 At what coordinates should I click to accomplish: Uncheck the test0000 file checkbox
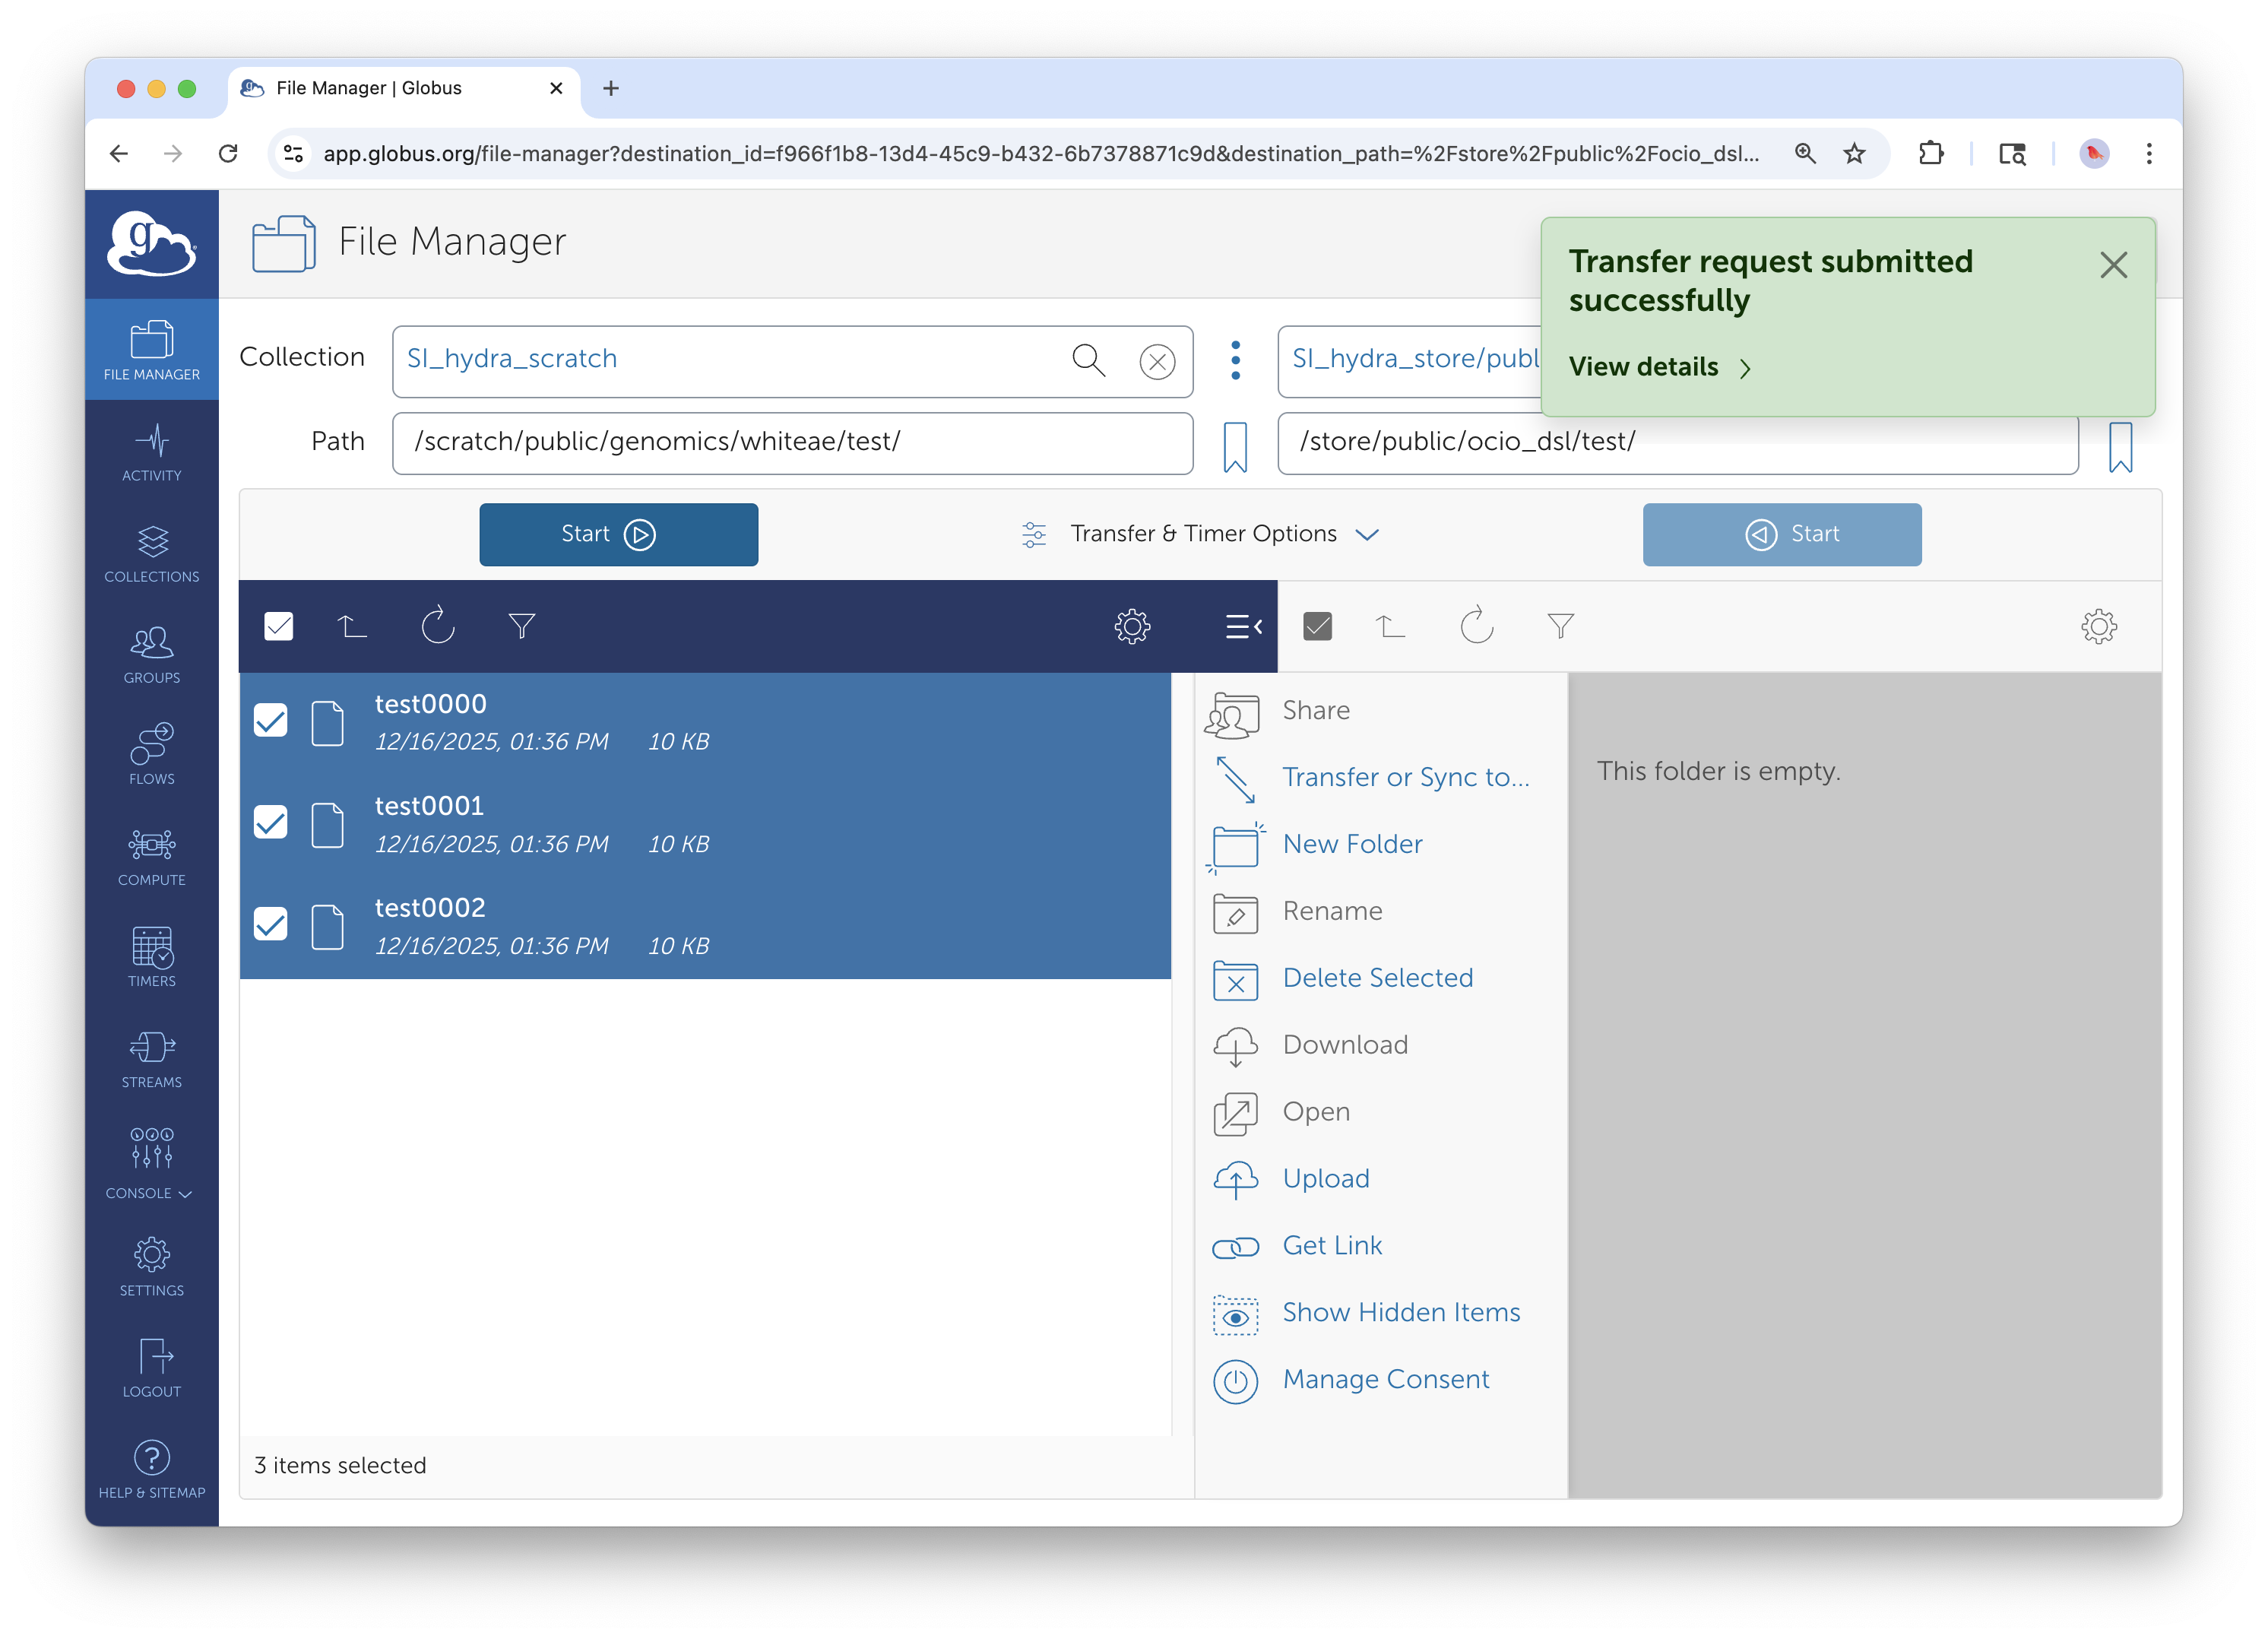pos(270,721)
